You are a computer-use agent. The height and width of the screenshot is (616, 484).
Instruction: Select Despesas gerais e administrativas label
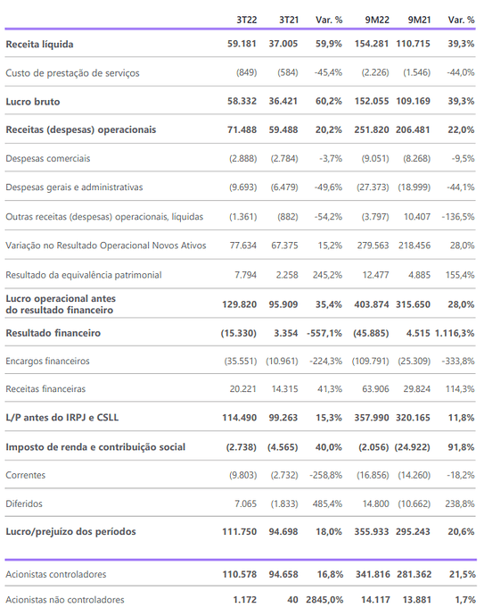(x=74, y=187)
